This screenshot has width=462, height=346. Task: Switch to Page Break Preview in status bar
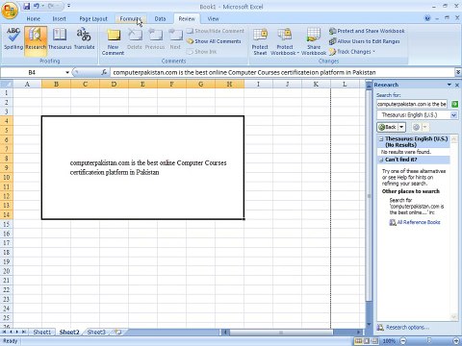tap(374, 341)
